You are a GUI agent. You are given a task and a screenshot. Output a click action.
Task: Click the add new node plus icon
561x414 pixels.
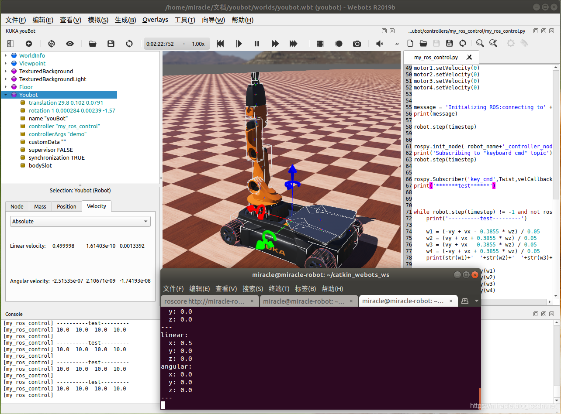(x=29, y=44)
